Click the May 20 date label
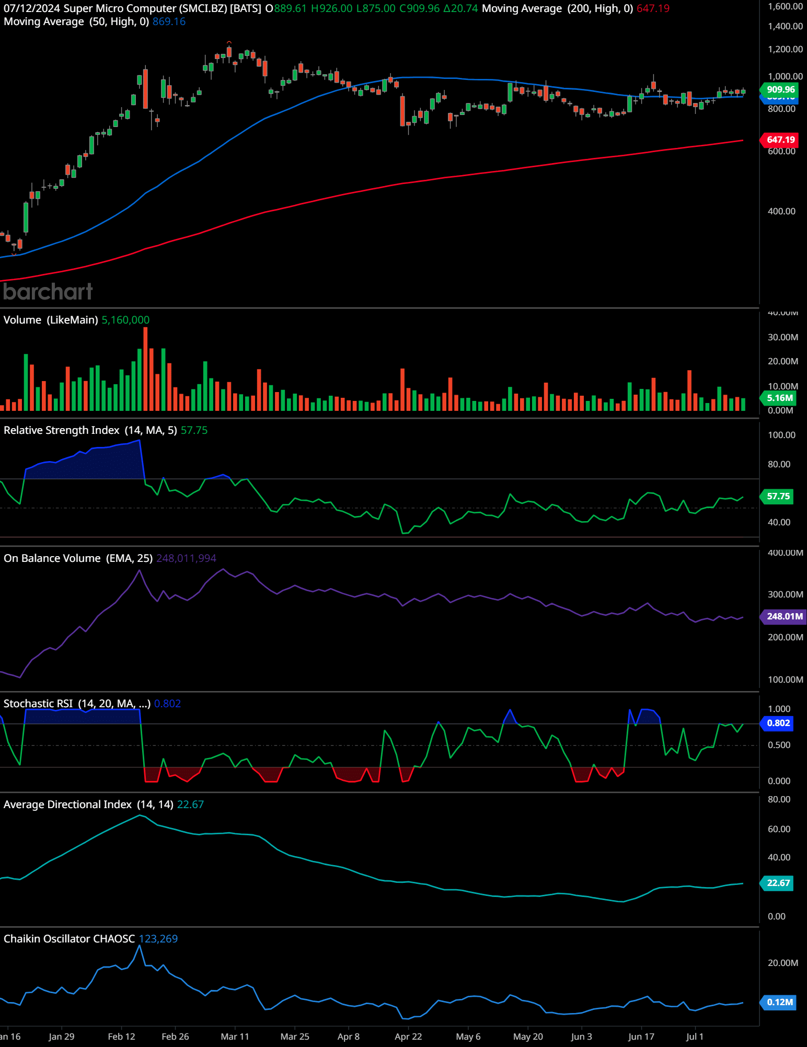 point(528,1037)
